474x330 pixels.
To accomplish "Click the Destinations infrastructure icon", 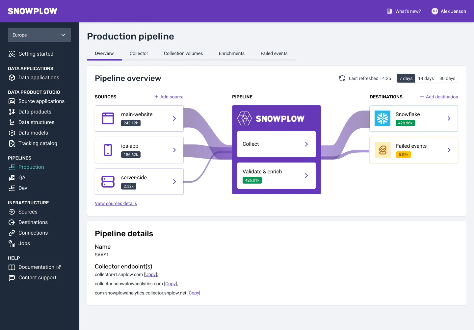I will pyautogui.click(x=12, y=222).
